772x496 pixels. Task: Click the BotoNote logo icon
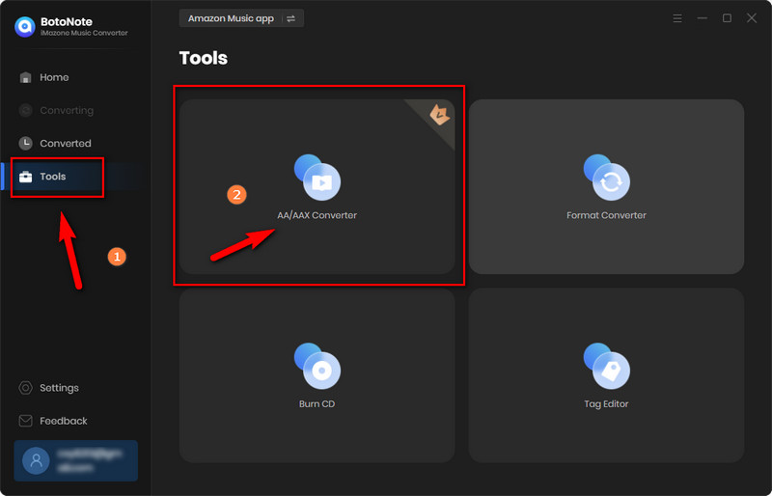25,27
